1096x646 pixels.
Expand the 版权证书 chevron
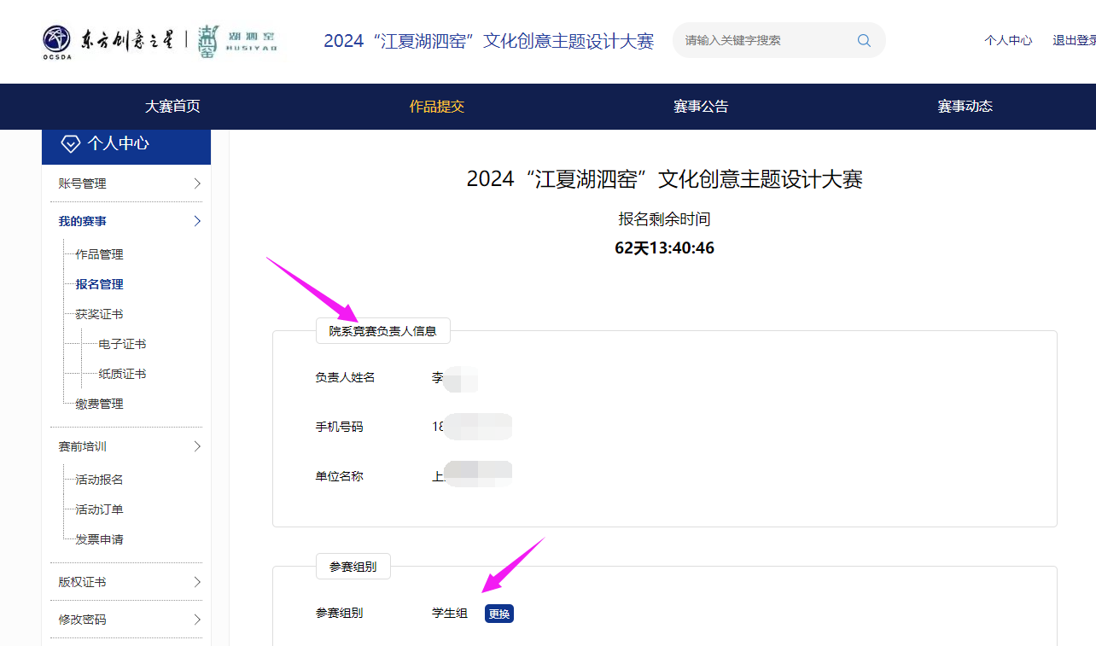pyautogui.click(x=197, y=582)
